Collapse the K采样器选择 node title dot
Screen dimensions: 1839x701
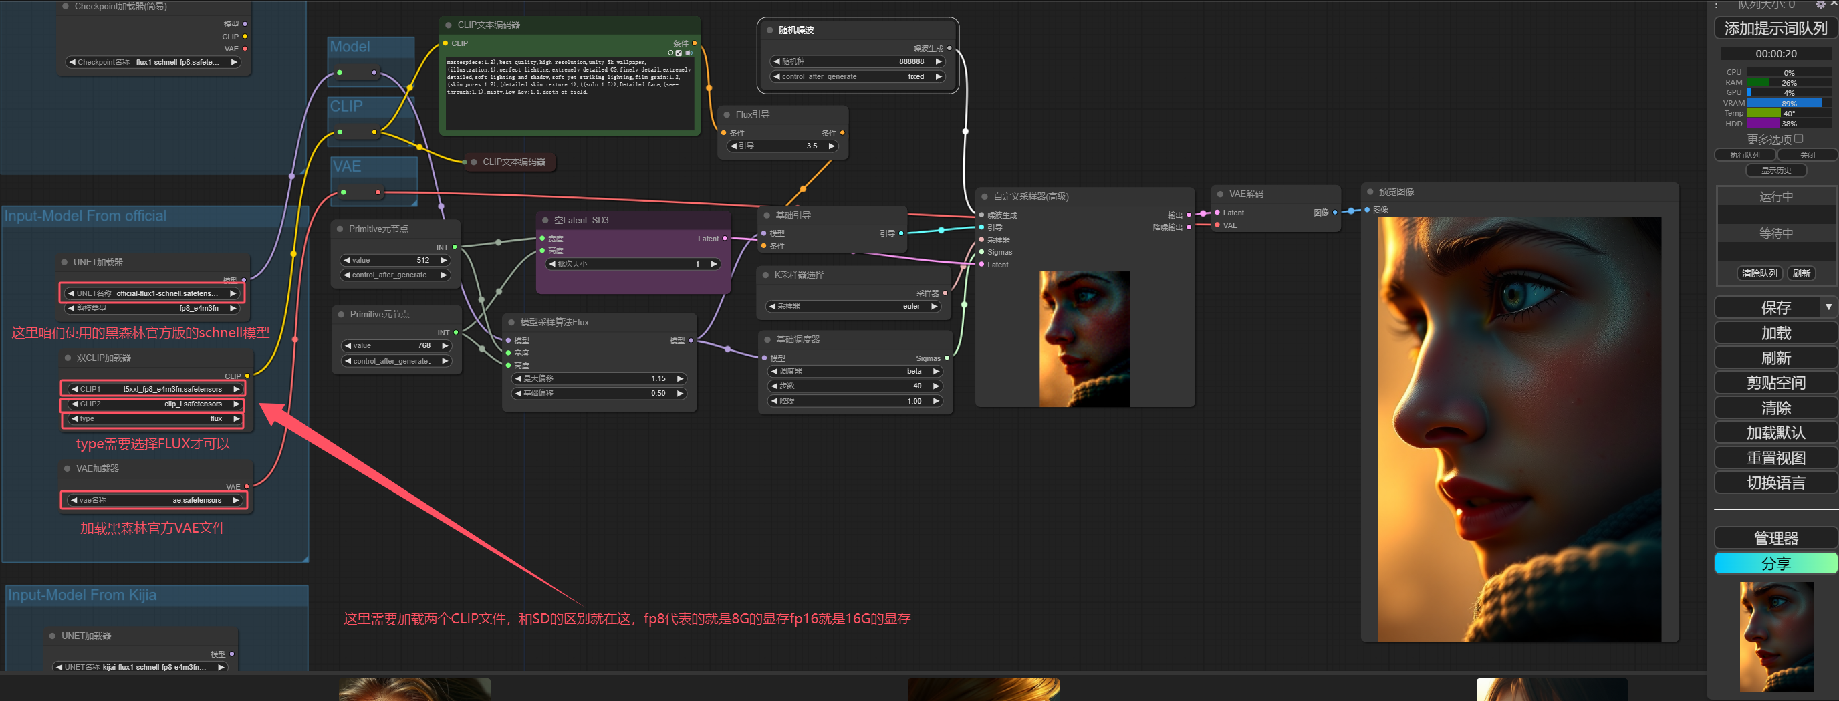coord(766,275)
